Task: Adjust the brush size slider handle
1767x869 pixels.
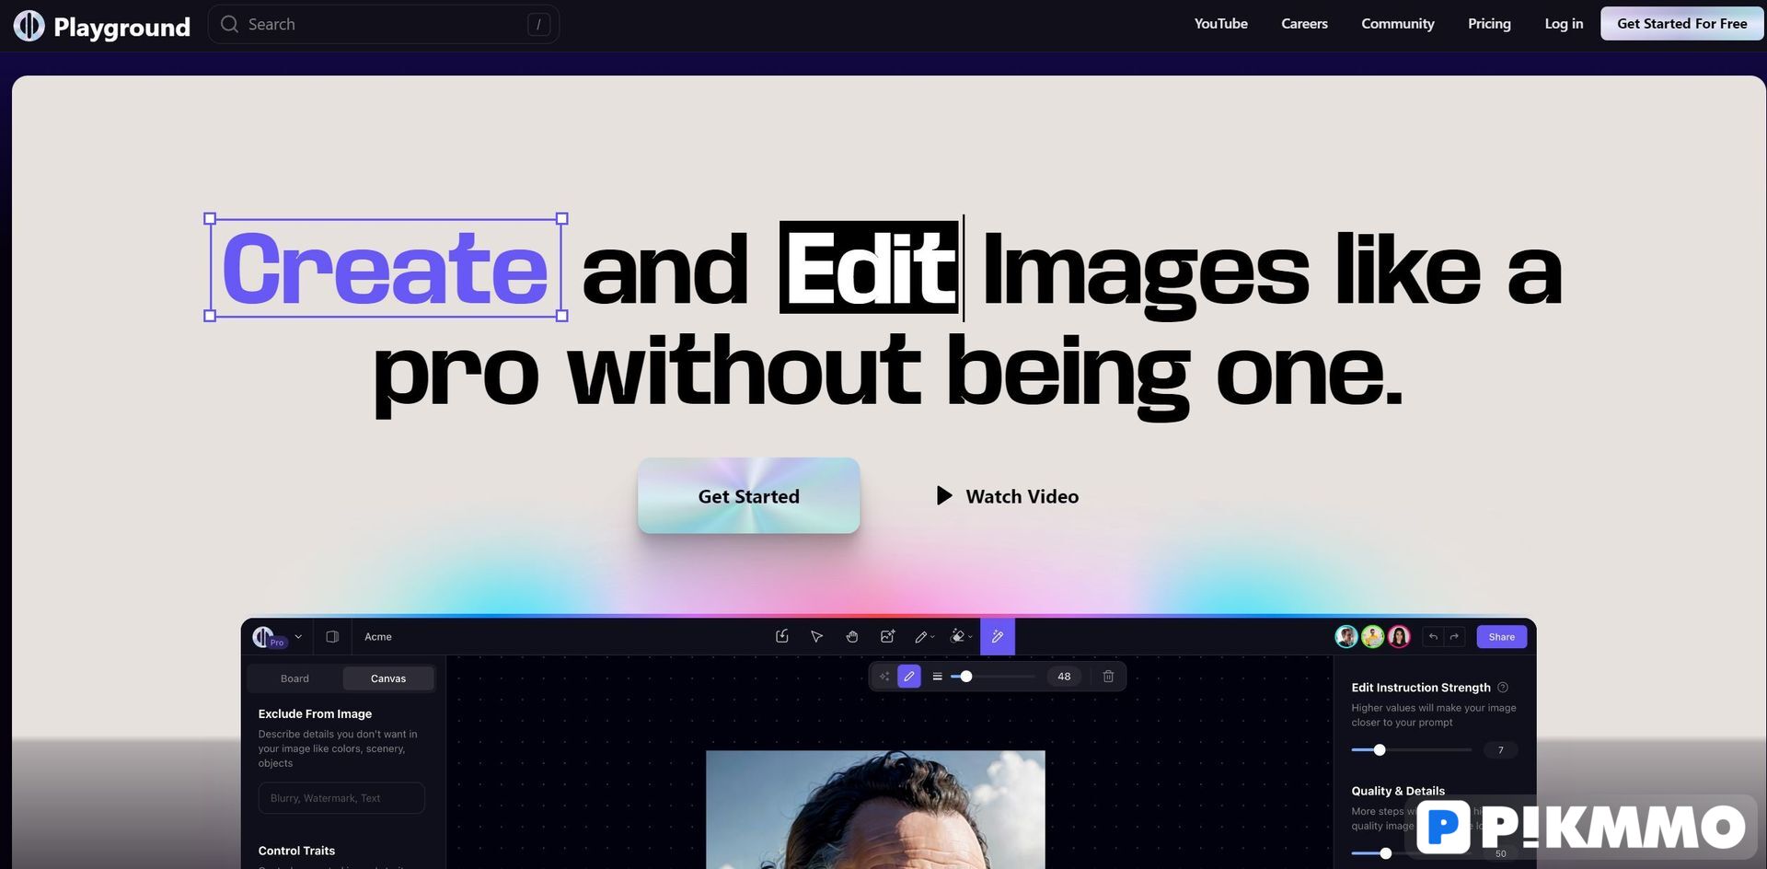Action: (966, 676)
